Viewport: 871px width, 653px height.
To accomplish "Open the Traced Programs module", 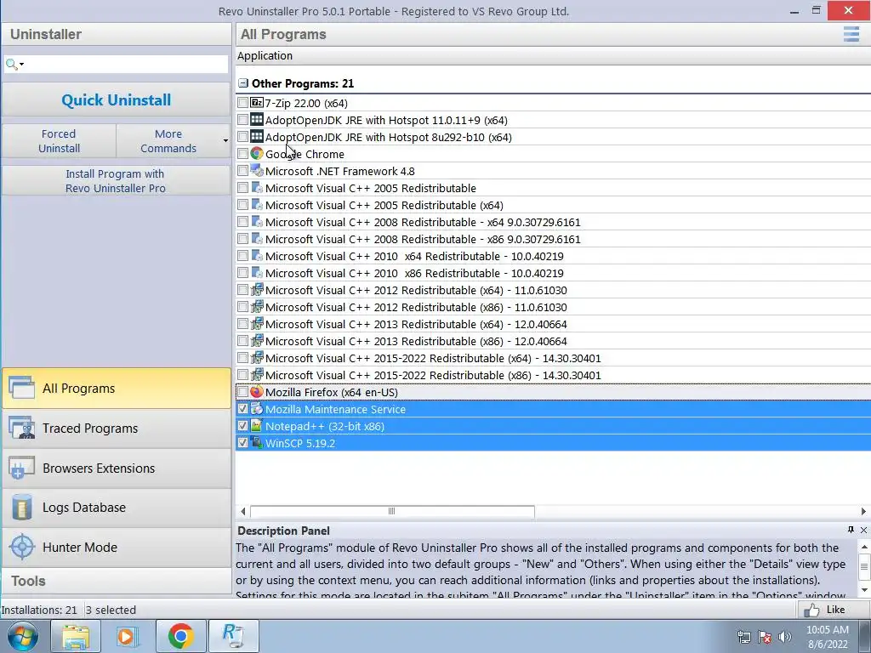I will click(x=116, y=429).
